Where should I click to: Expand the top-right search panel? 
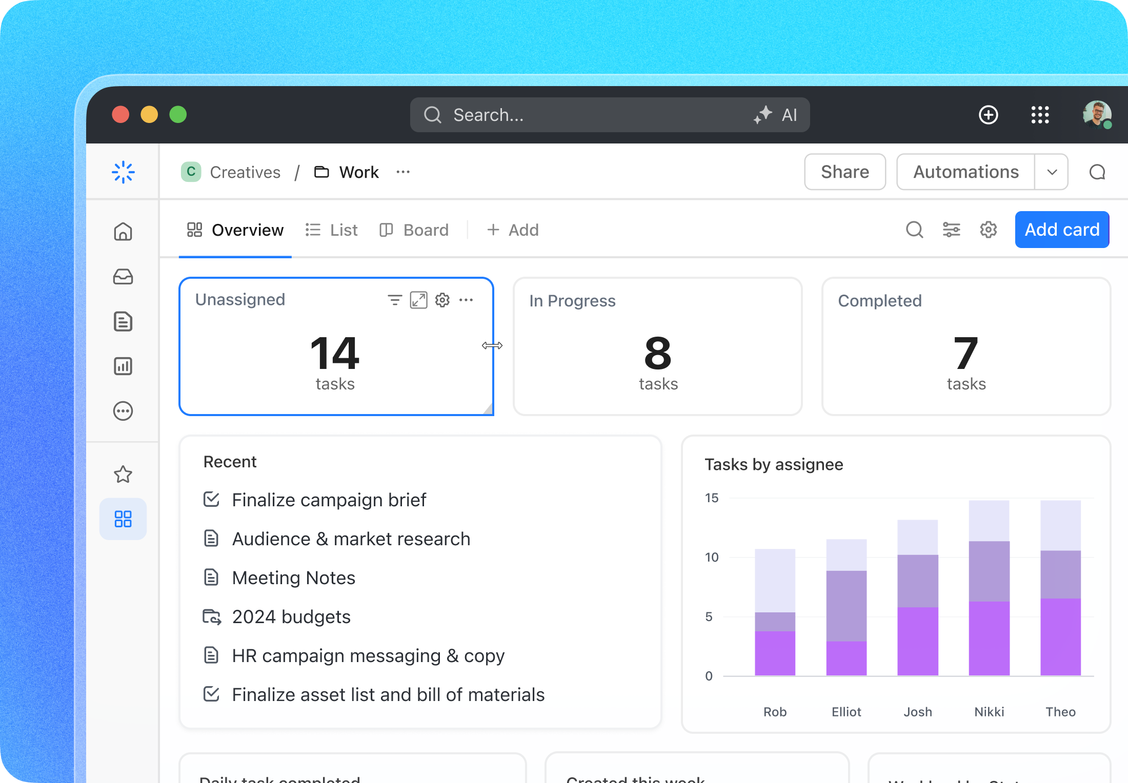[914, 230]
